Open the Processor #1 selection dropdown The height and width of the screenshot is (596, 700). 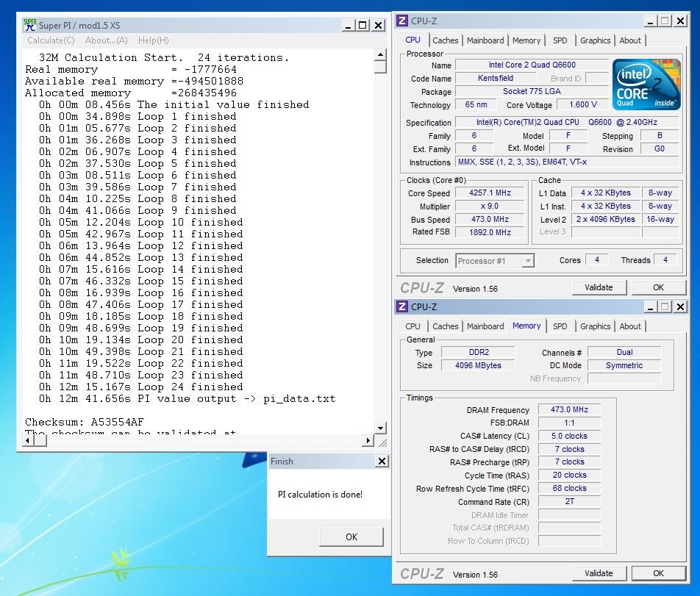(495, 261)
